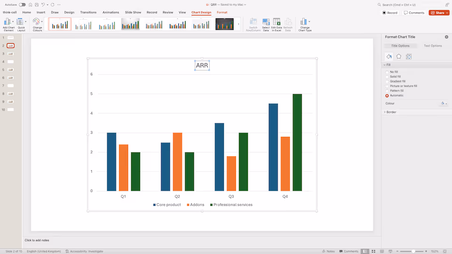Open the undo history dropdown arrow
The height and width of the screenshot is (254, 452).
(48, 5)
